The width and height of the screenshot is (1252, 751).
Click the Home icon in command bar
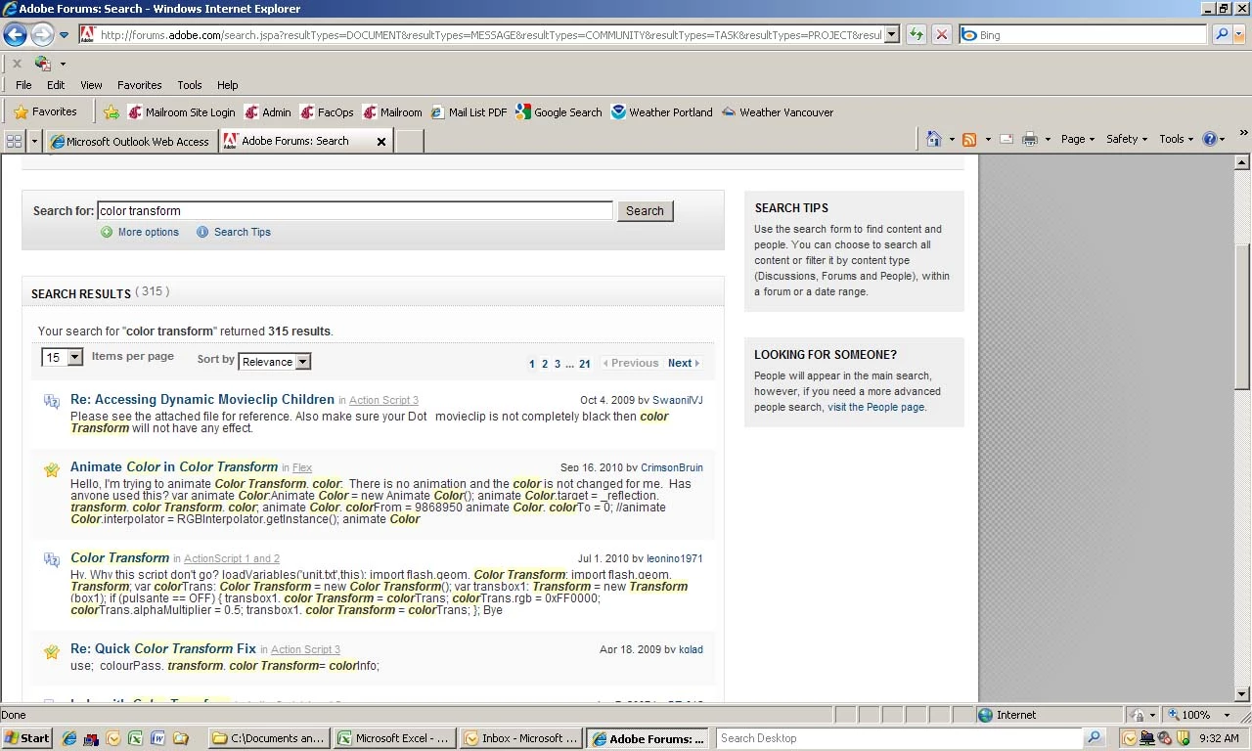coord(933,140)
